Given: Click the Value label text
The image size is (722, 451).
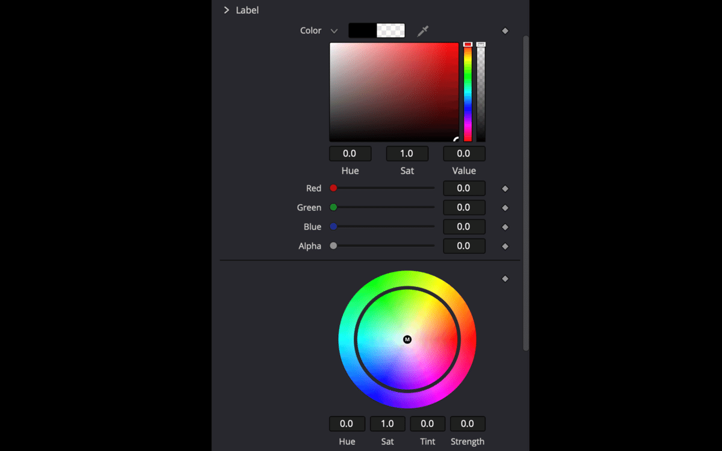Looking at the screenshot, I should [464, 171].
